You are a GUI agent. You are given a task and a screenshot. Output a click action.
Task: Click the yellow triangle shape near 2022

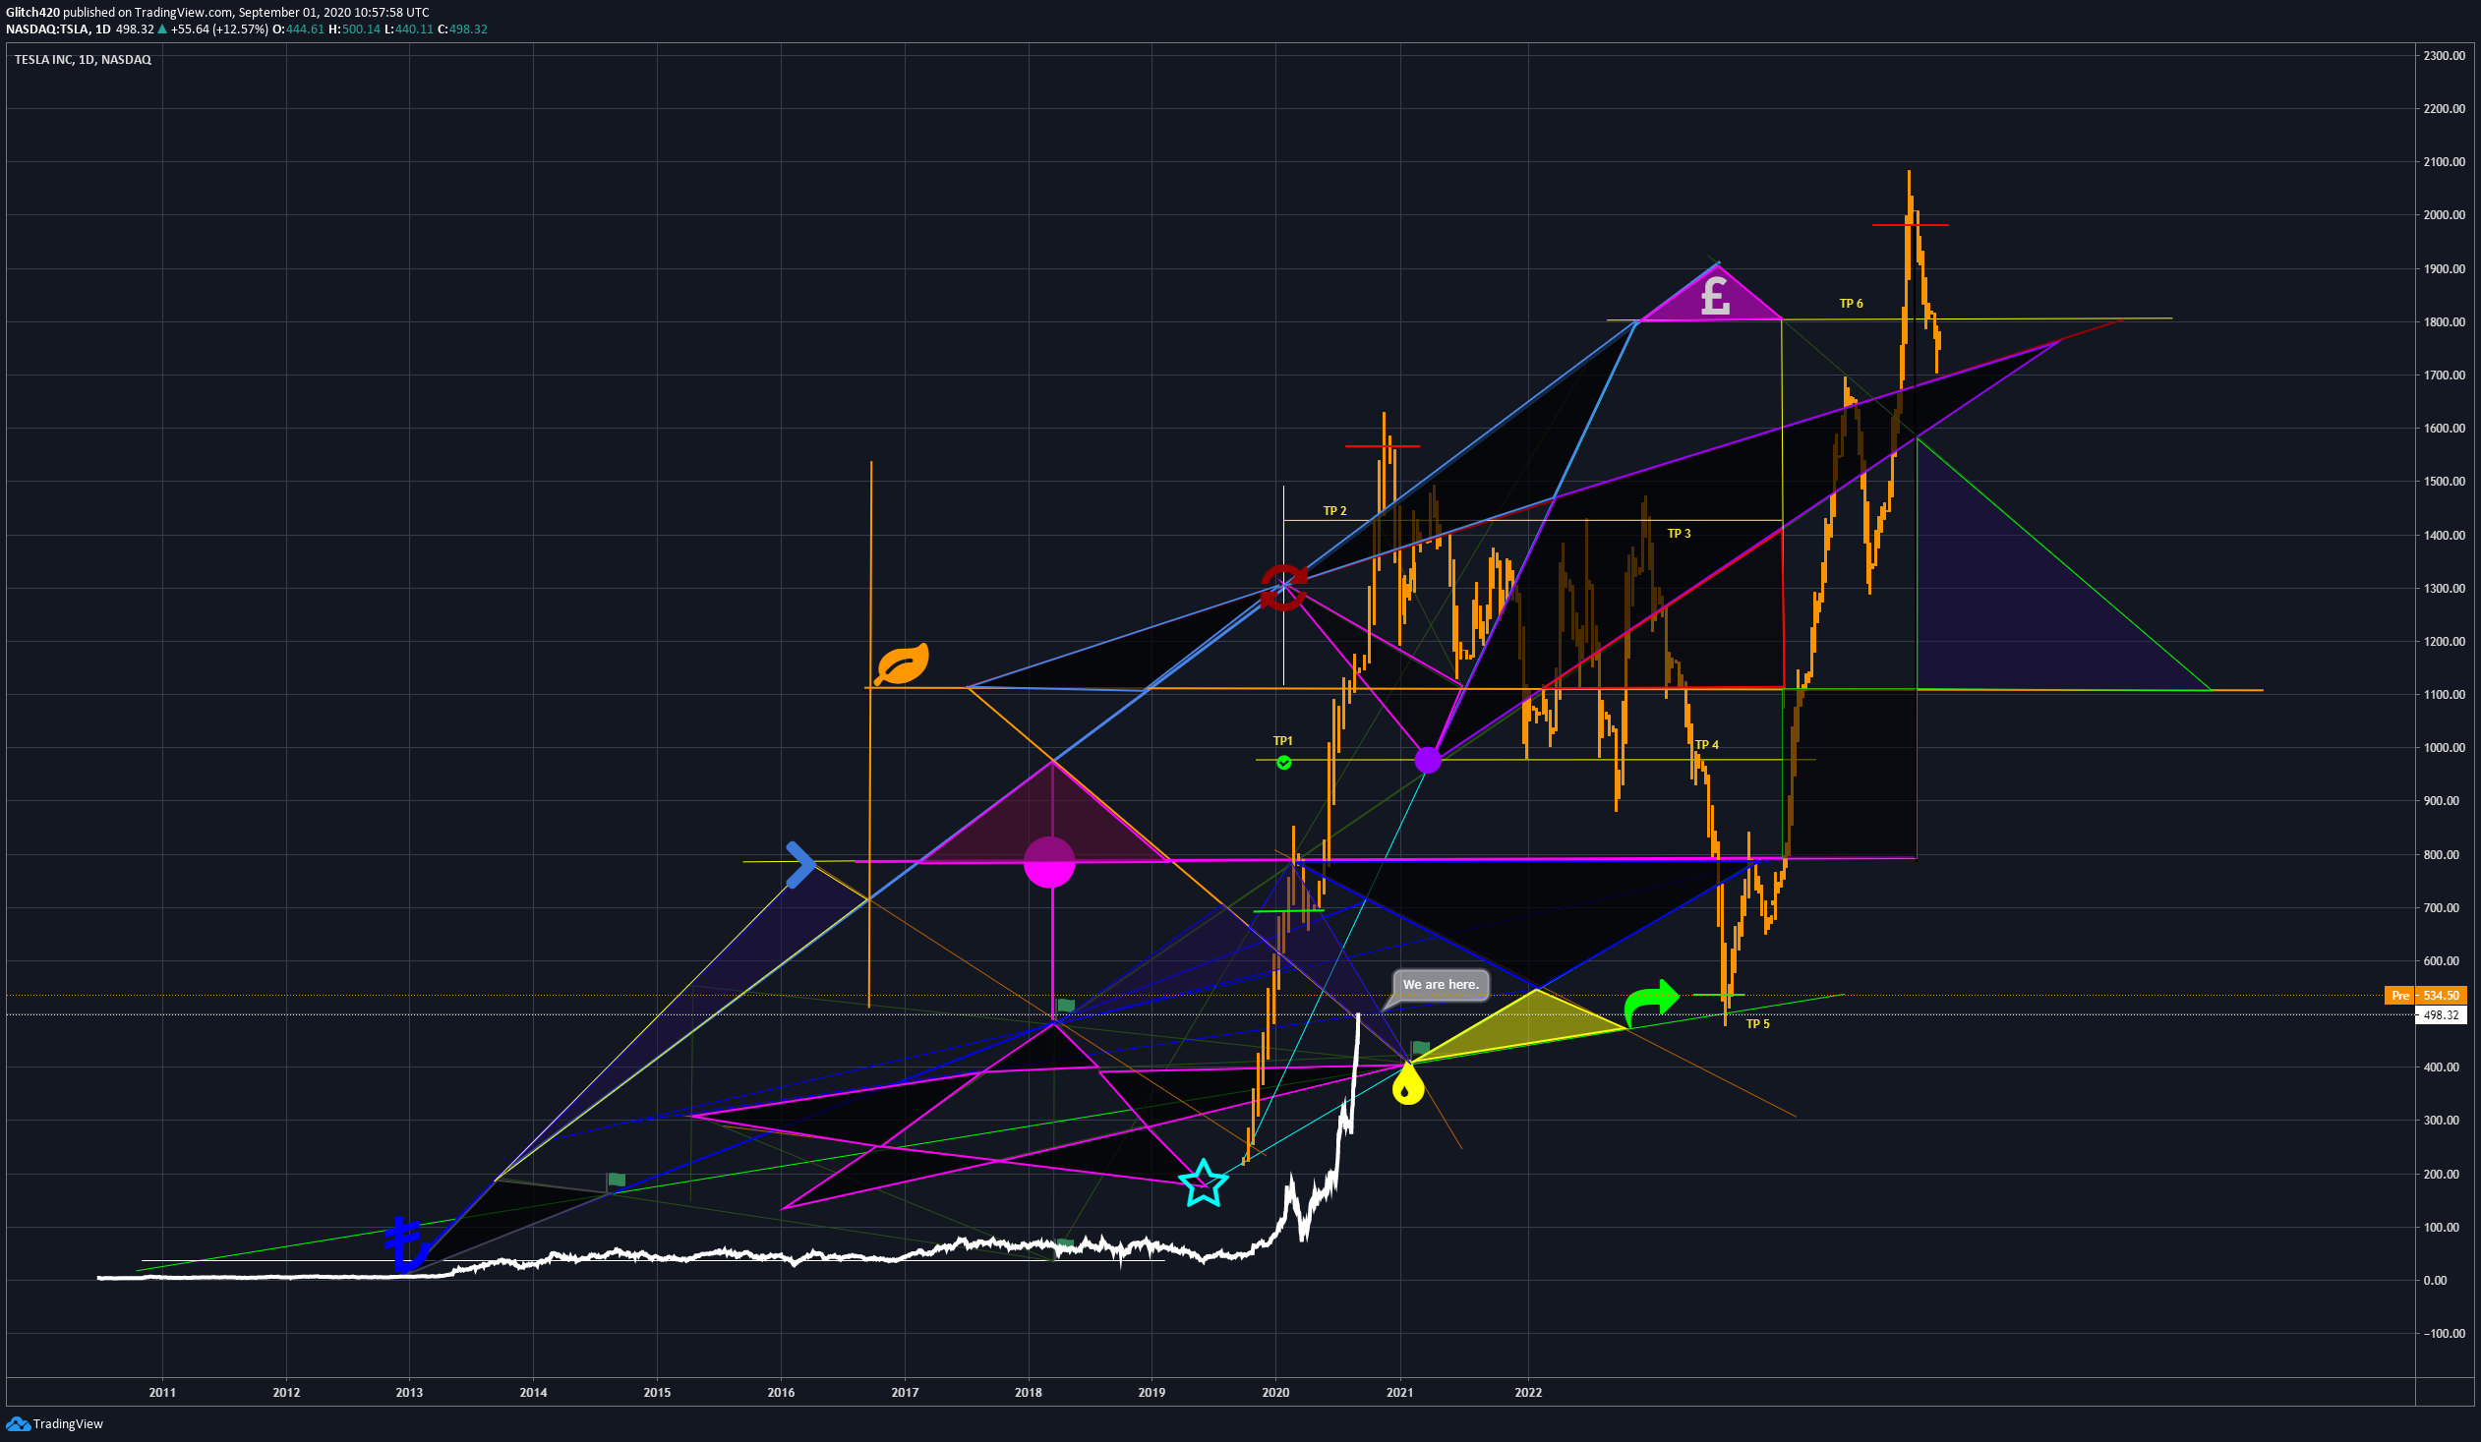[x=1519, y=1029]
